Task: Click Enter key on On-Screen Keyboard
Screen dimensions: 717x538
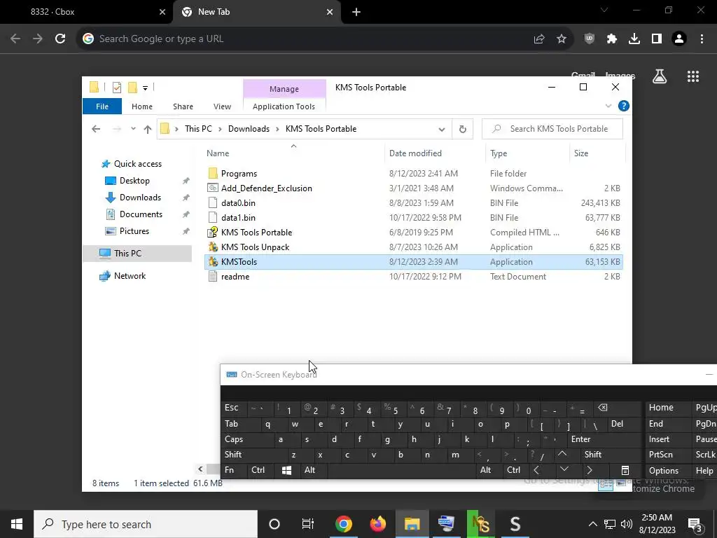Action: pos(604,439)
